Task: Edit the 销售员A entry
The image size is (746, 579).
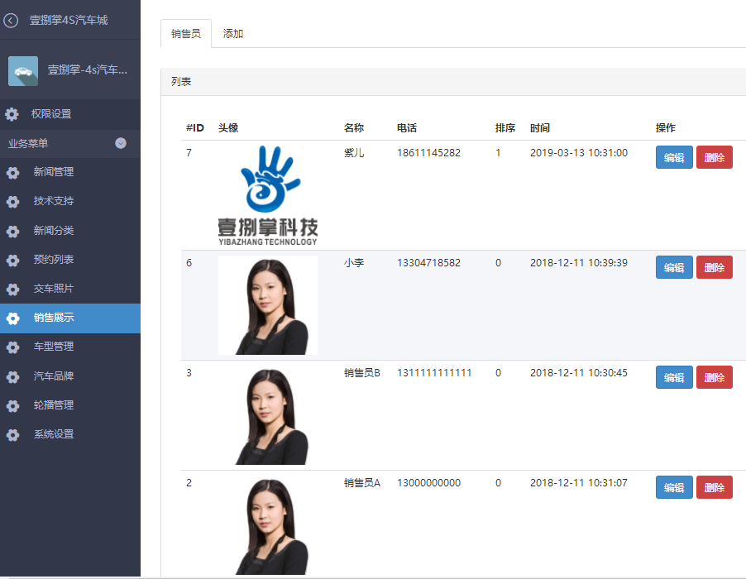Action: [x=674, y=488]
